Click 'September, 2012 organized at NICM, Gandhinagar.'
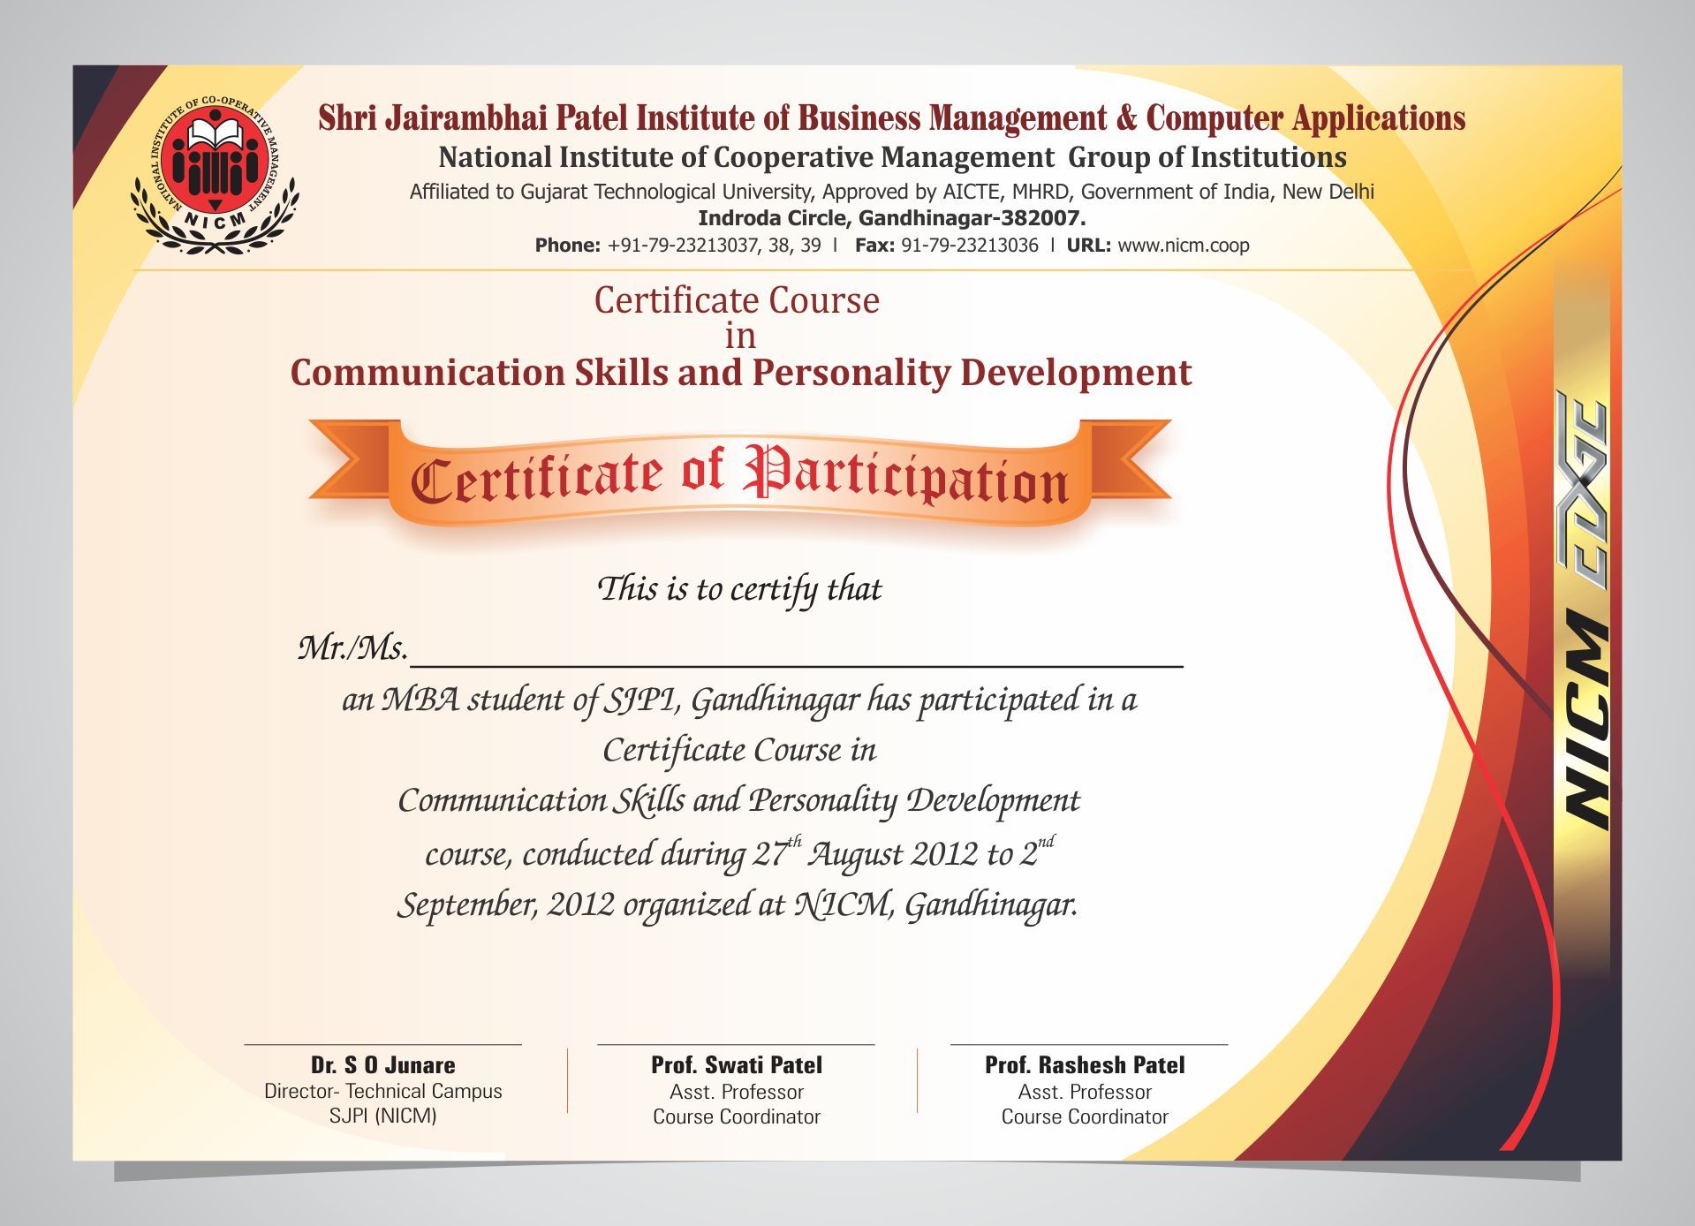 [x=738, y=906]
